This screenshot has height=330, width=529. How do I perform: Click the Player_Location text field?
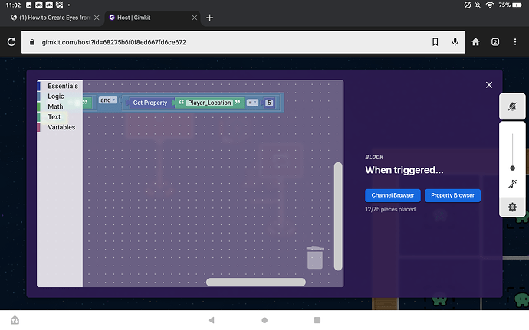point(209,103)
